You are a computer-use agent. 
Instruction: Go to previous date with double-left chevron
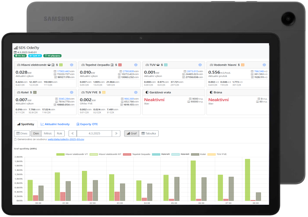(73, 133)
